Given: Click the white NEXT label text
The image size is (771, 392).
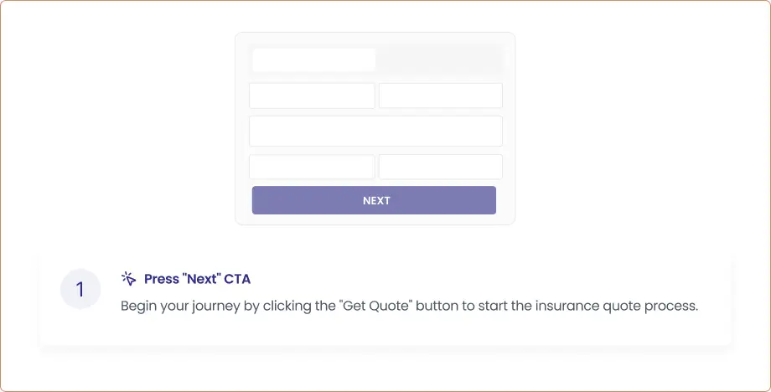Looking at the screenshot, I should (x=376, y=201).
